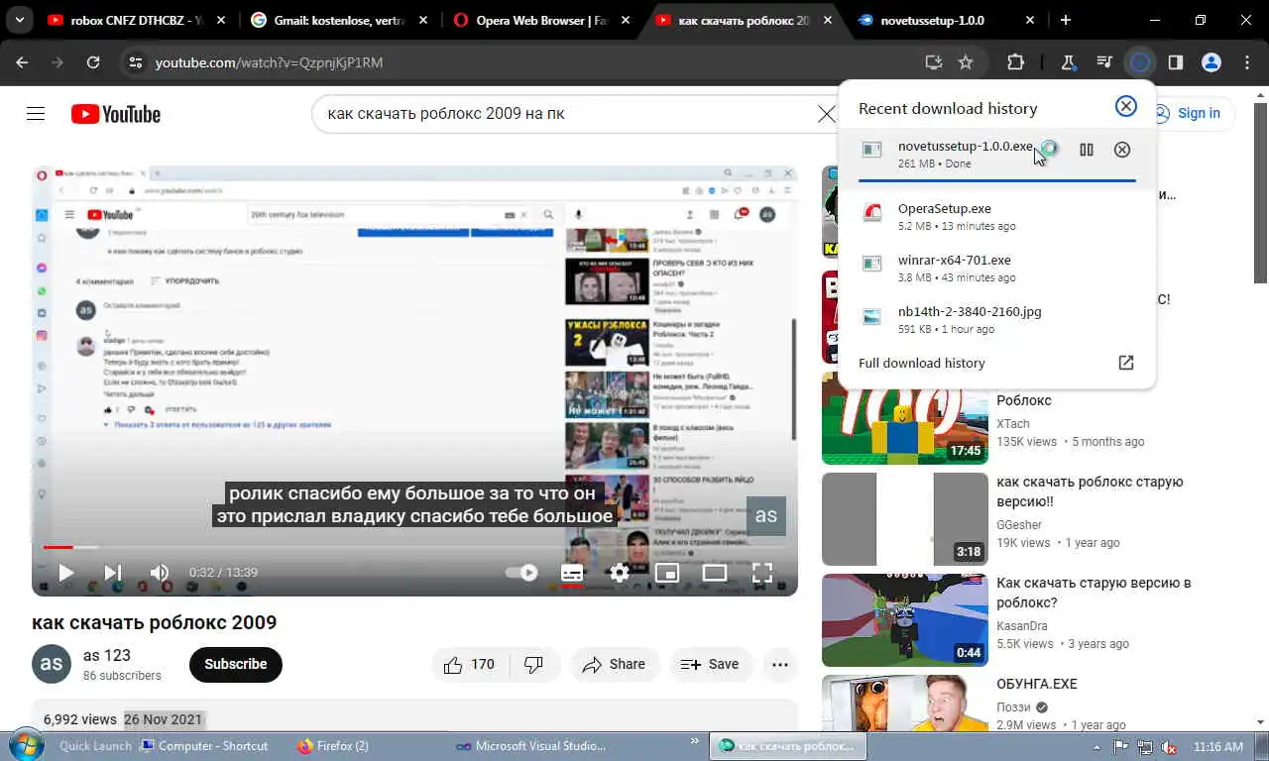
Task: Seek on the video progress bar
Action: click(414, 546)
